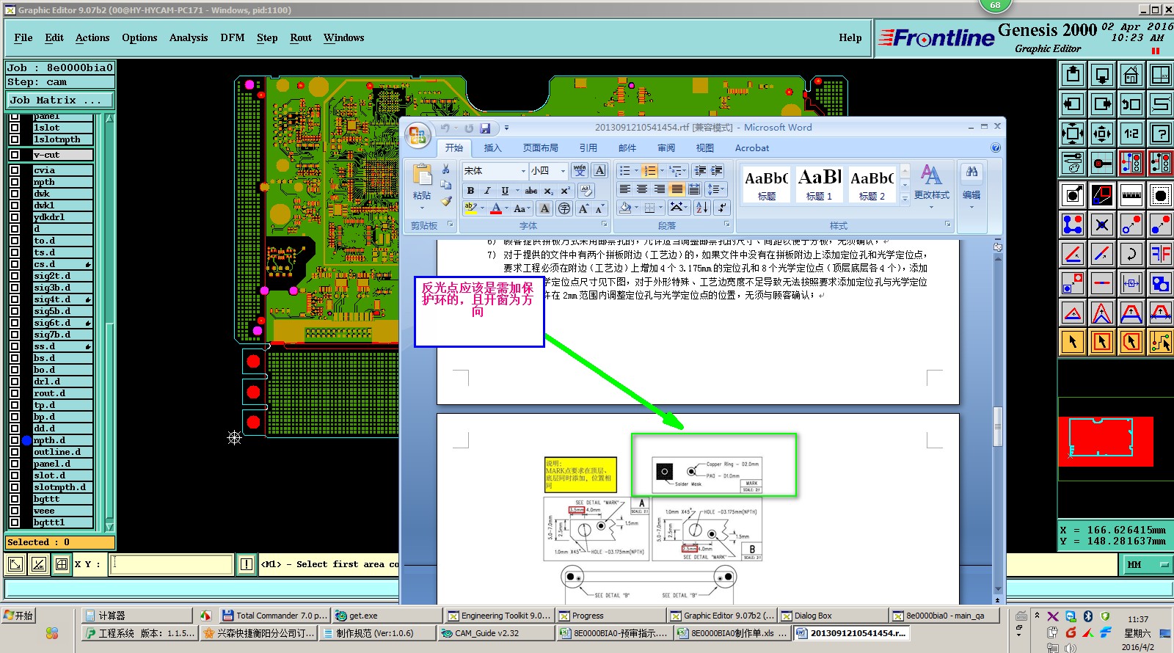
Task: Click the sort A-Z icon in Word paragraph group
Action: [701, 208]
